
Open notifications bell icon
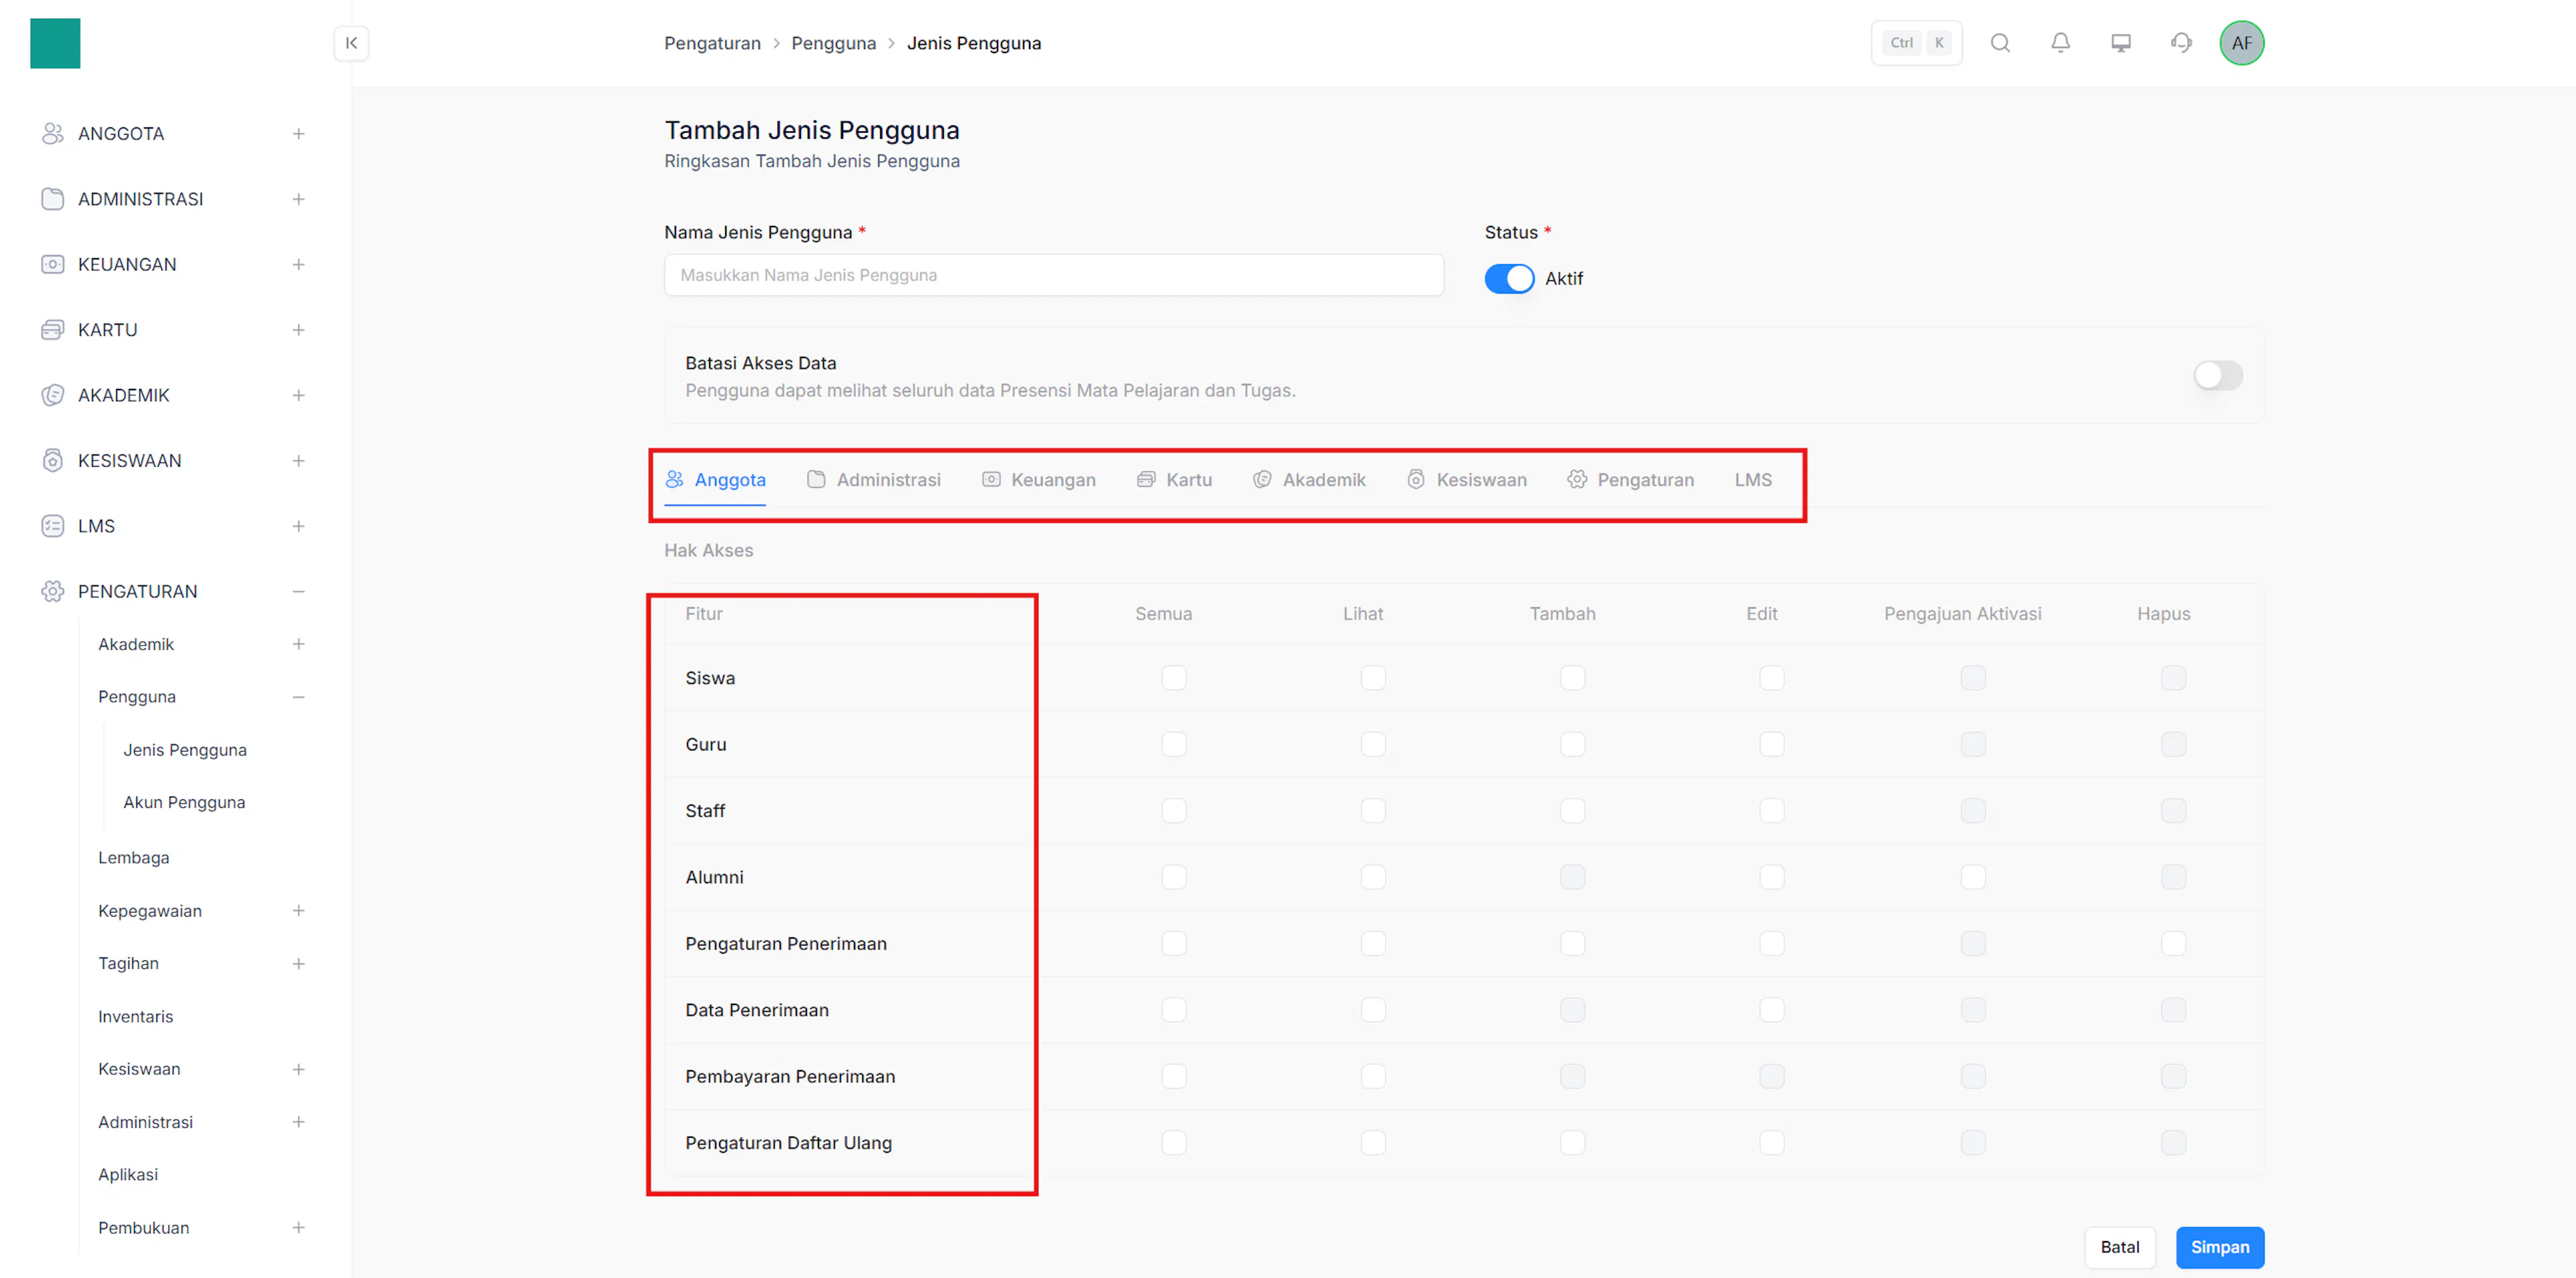[2060, 43]
